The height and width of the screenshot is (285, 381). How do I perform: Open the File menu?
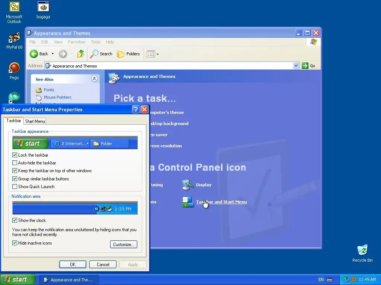point(32,42)
